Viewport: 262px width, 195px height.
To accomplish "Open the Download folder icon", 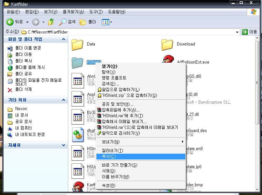I will [x=167, y=45].
